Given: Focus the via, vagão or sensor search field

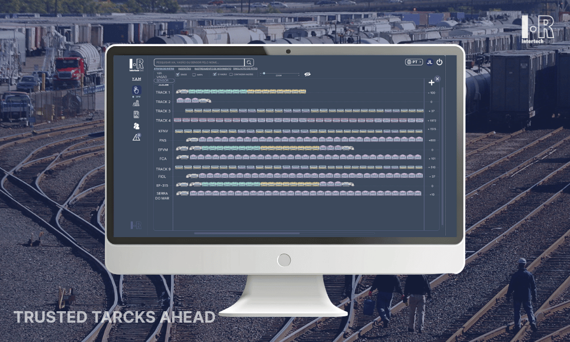Looking at the screenshot, I should (199, 63).
